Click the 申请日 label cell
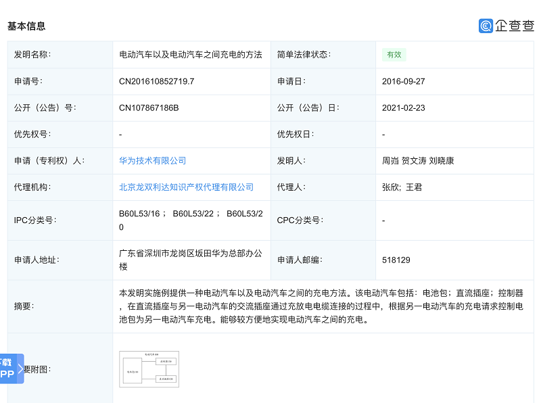The width and height of the screenshot is (541, 403). click(323, 81)
